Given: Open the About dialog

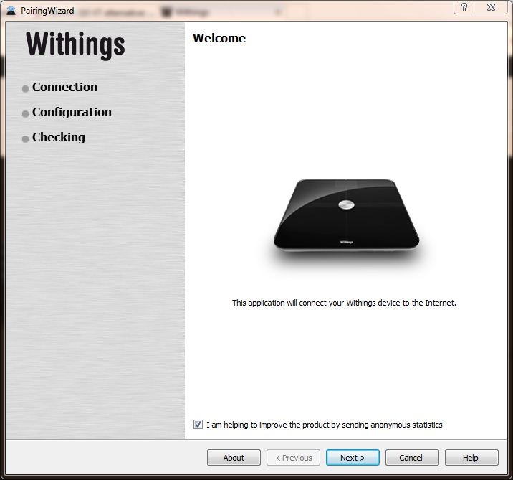Looking at the screenshot, I should click(234, 458).
